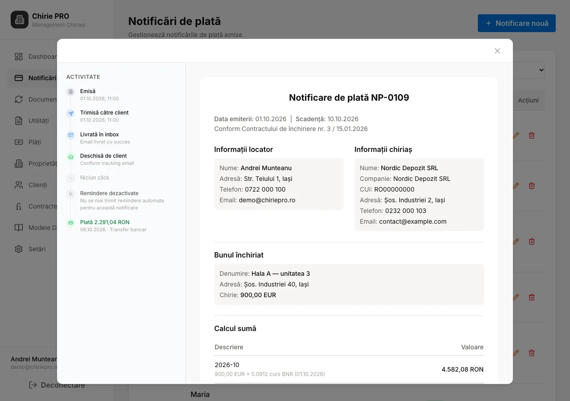570x401 pixels.
Task: Click the Utilități document icon in sidebar
Action: [x=19, y=121]
